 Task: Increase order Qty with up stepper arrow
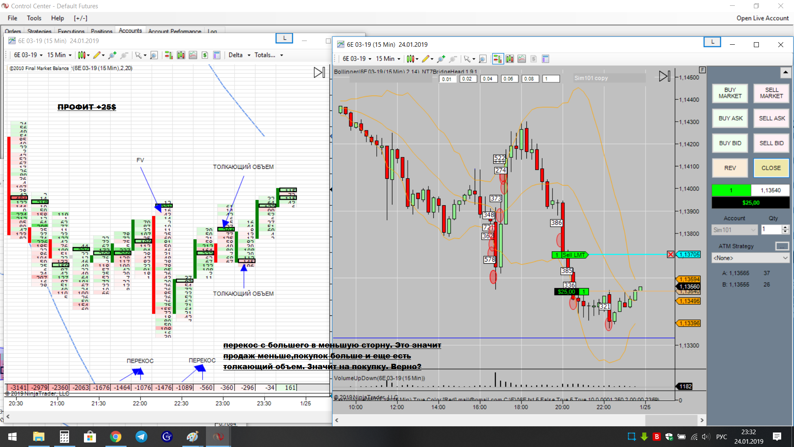(x=785, y=227)
